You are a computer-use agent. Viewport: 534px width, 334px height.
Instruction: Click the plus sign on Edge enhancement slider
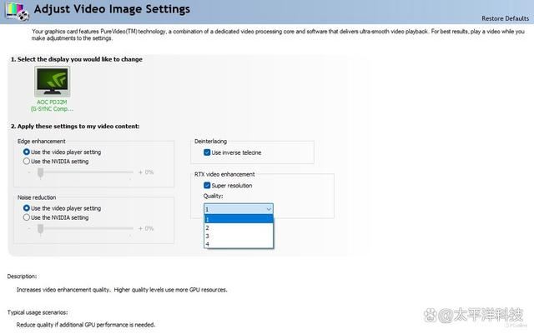pyautogui.click(x=140, y=172)
